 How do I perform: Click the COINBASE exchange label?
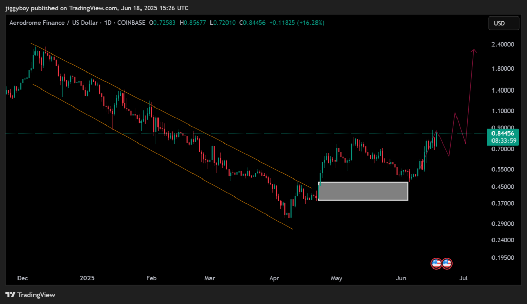(131, 23)
